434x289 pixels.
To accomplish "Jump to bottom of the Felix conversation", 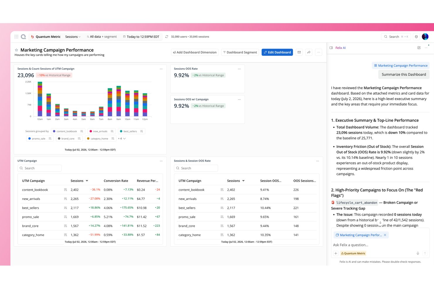I will tap(380, 222).
